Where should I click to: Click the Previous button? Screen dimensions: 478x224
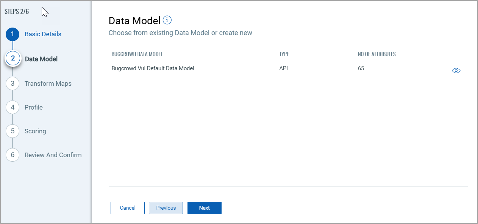(x=166, y=208)
